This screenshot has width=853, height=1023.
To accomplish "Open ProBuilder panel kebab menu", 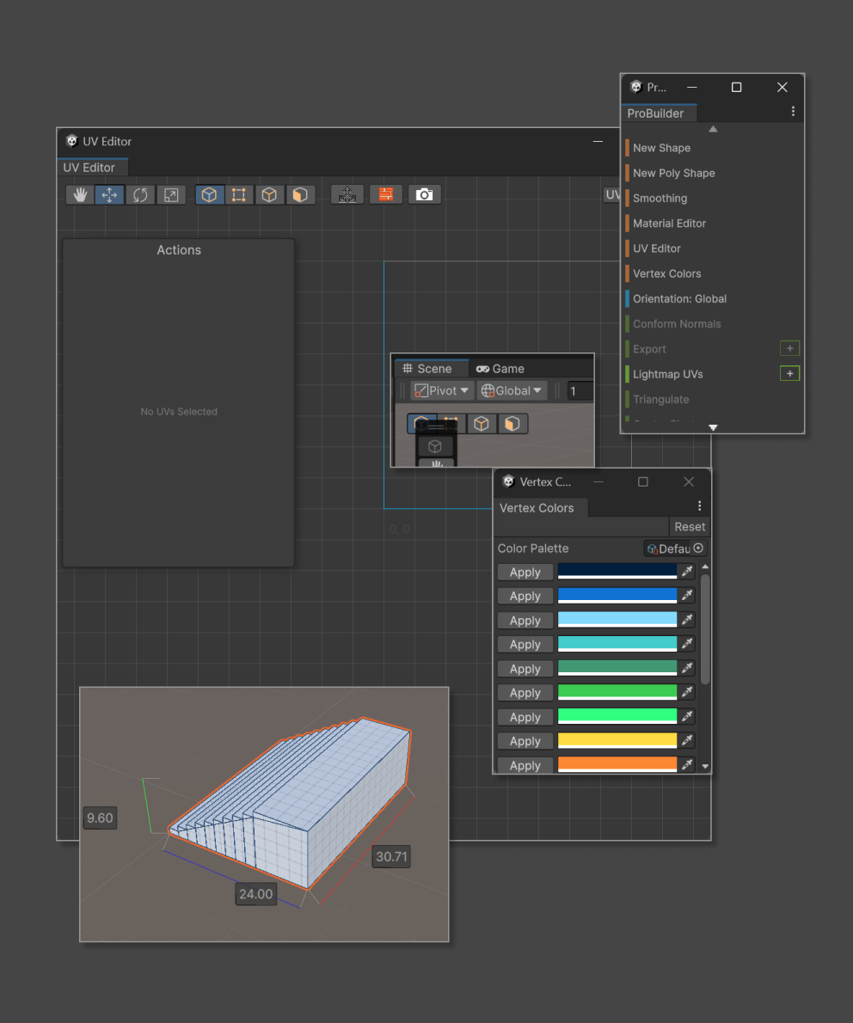I will pyautogui.click(x=793, y=112).
